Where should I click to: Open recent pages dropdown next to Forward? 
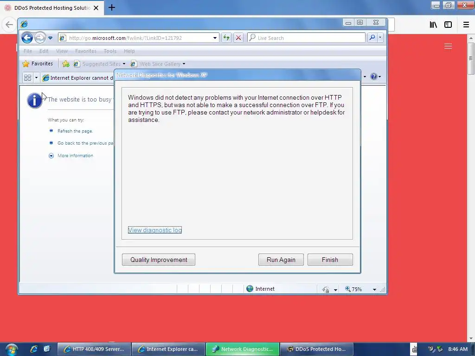(50, 38)
